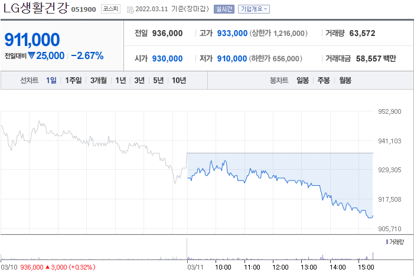Screen dimensions: 414x276
Task: Click the 시가 value 930,000
Action: [167, 58]
